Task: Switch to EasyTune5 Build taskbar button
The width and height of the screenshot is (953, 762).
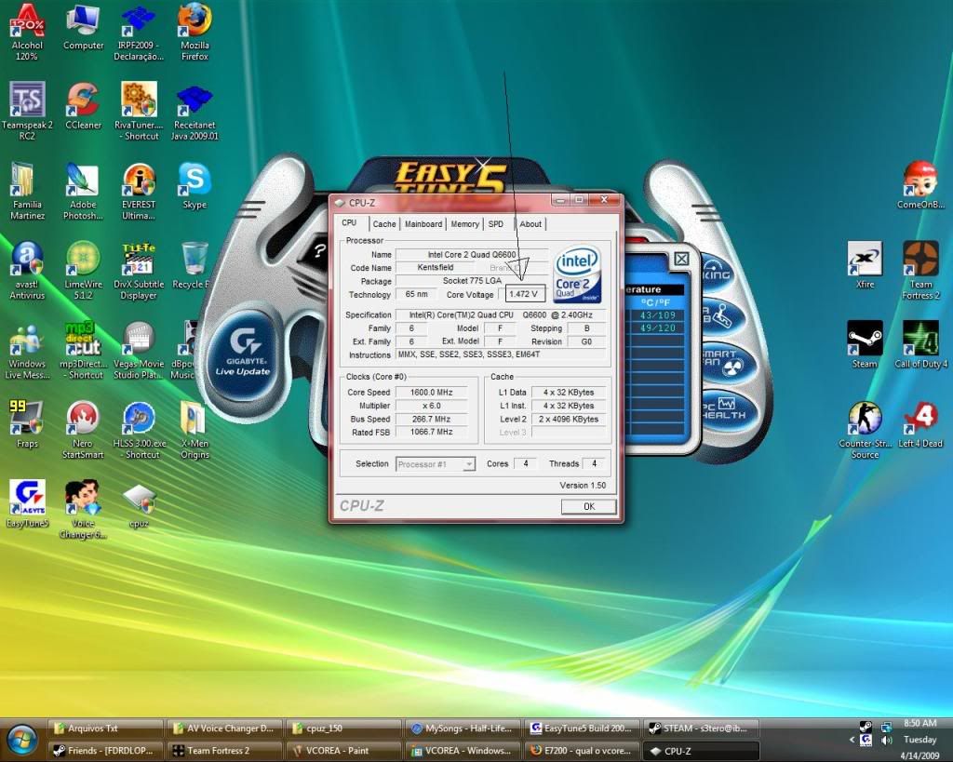Action: click(x=583, y=728)
